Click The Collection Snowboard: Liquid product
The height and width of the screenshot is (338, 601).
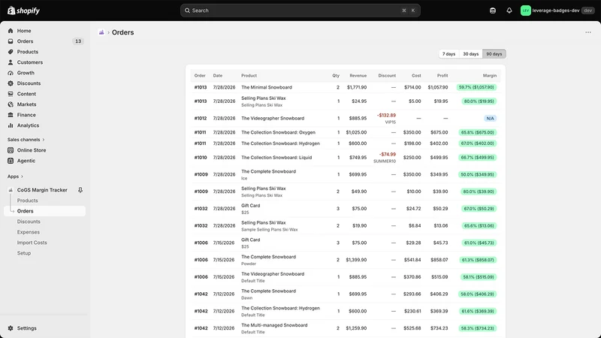(x=276, y=158)
